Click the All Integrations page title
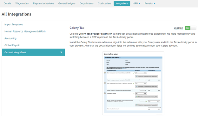Image resolution: width=198 pixels, height=116 pixels. [16, 14]
